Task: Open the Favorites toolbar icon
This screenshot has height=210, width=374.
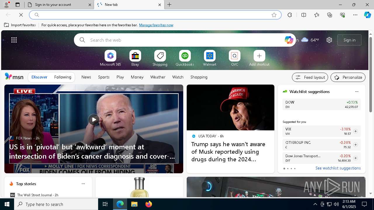Action: tap(317, 15)
